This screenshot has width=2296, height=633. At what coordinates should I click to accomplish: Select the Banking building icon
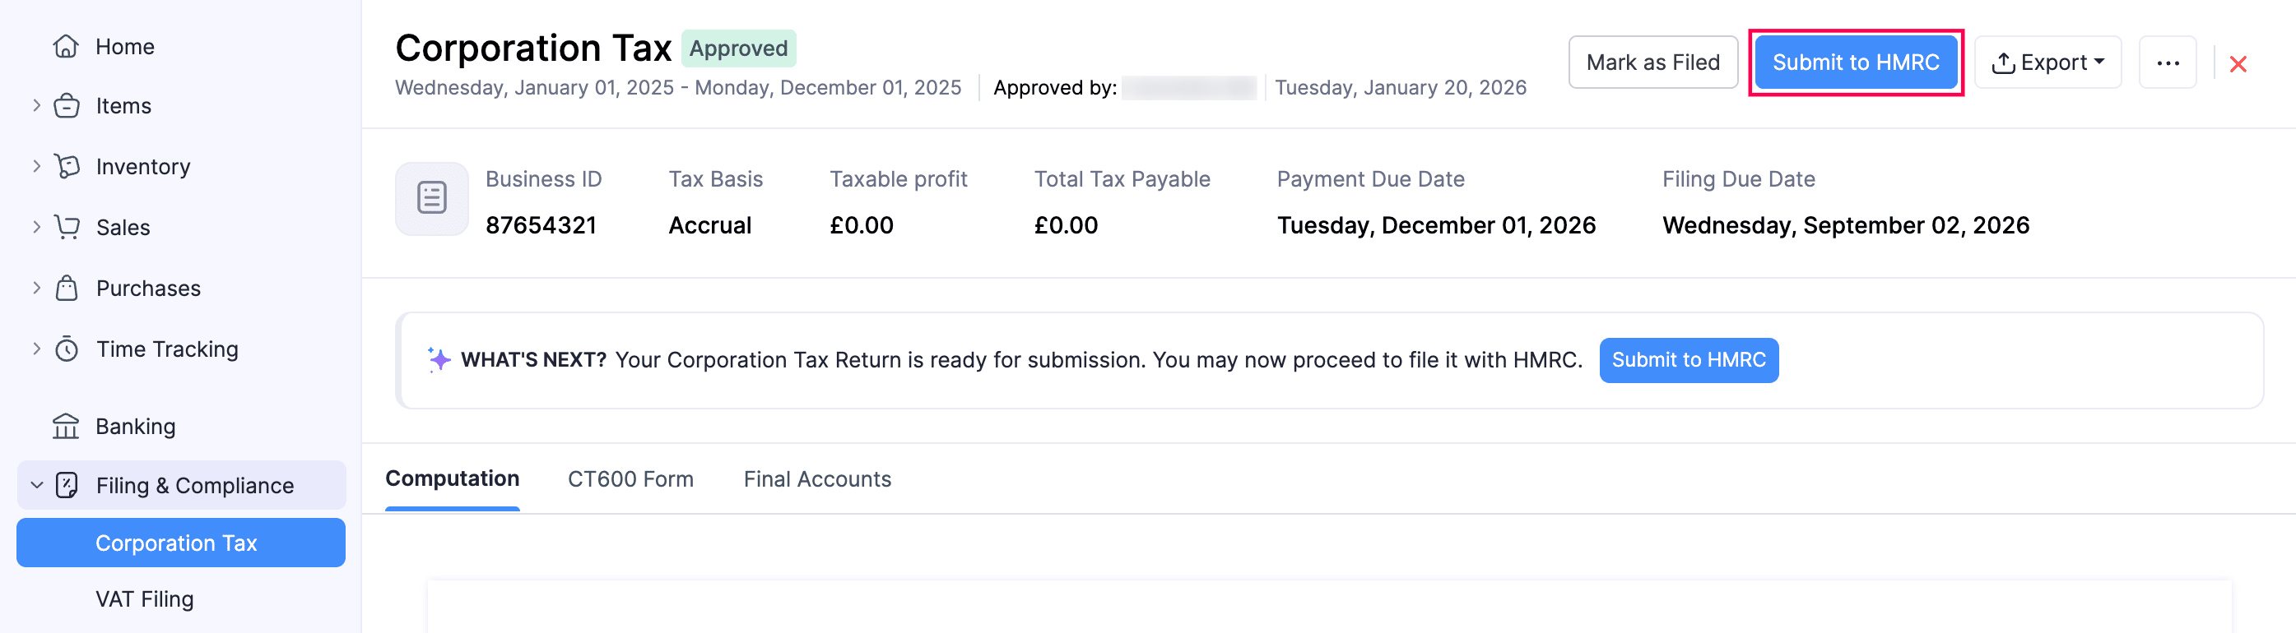point(66,426)
